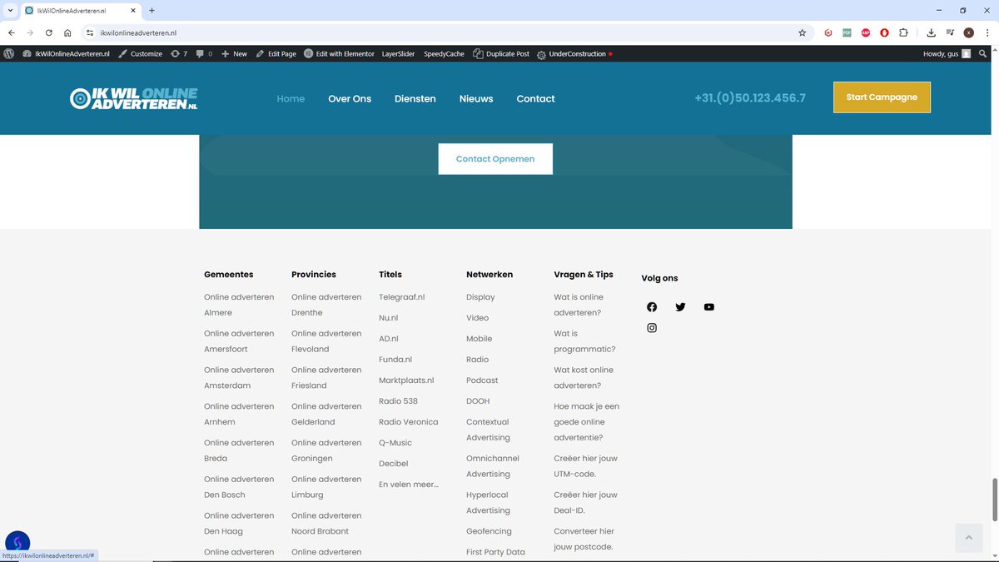Image resolution: width=999 pixels, height=562 pixels.
Task: Click Edit Page in admin bar
Action: point(276,53)
